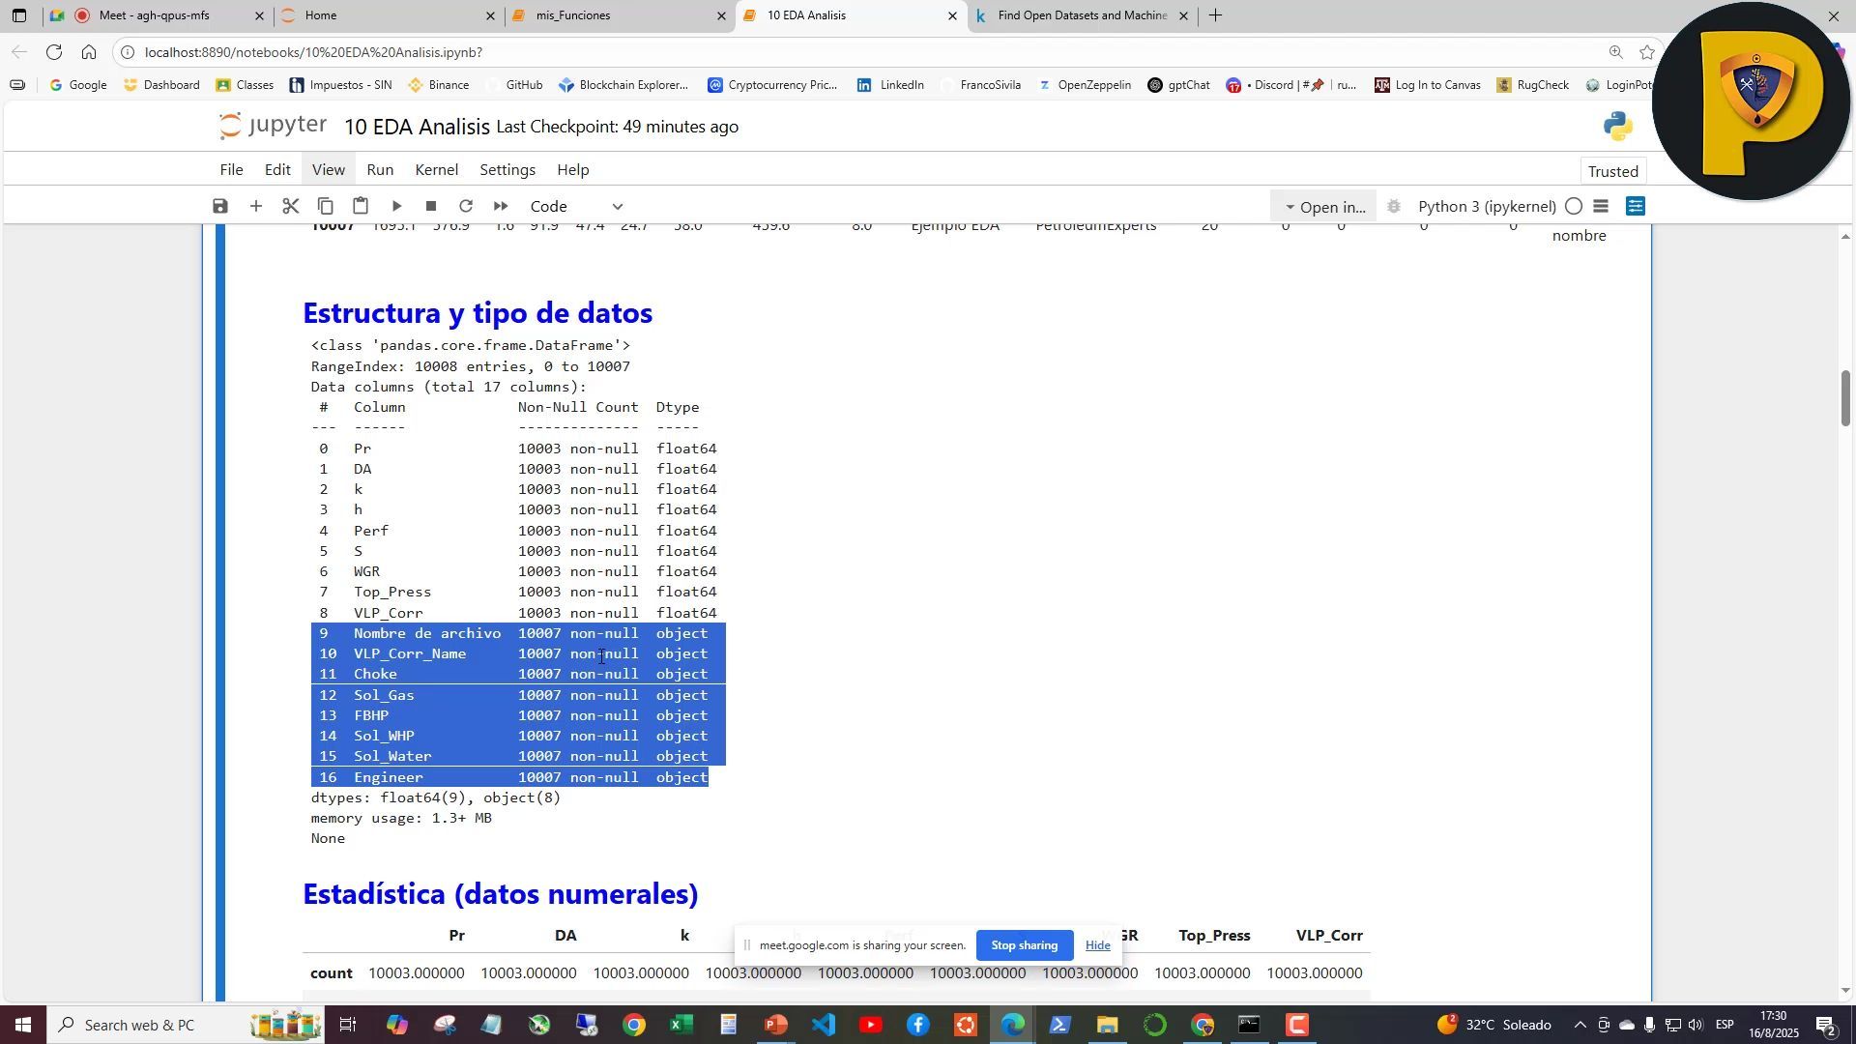Open the vertical tabs icon in browser
1856x1044 pixels.
(18, 15)
